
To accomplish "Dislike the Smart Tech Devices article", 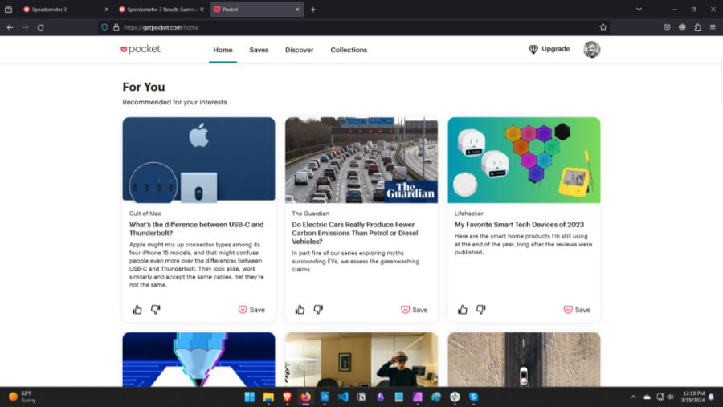I will [481, 310].
